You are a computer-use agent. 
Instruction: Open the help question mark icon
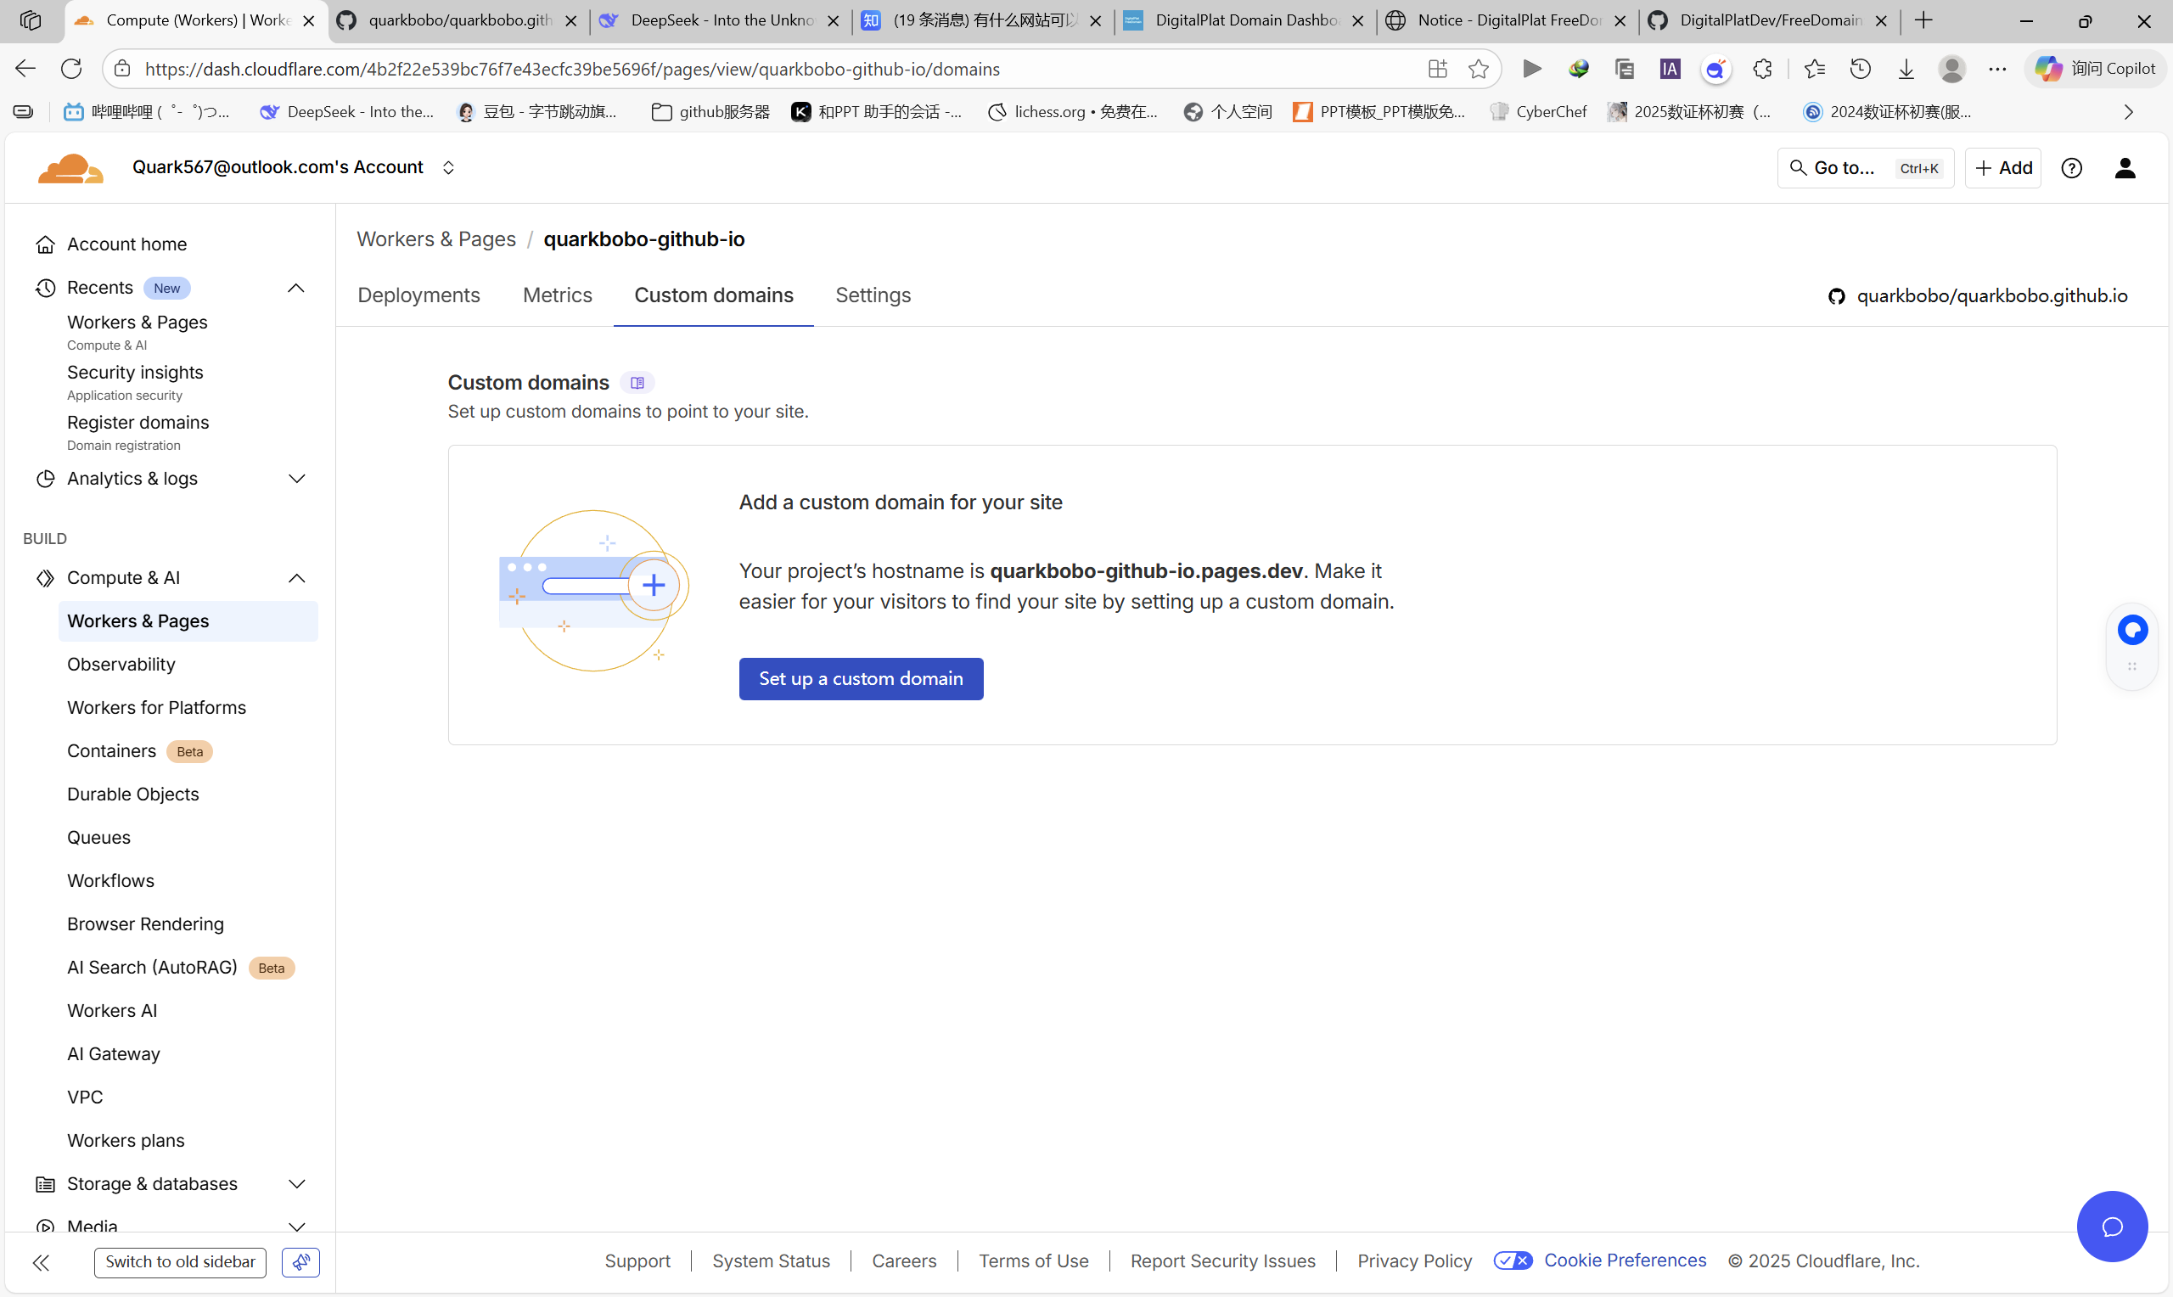[2071, 168]
